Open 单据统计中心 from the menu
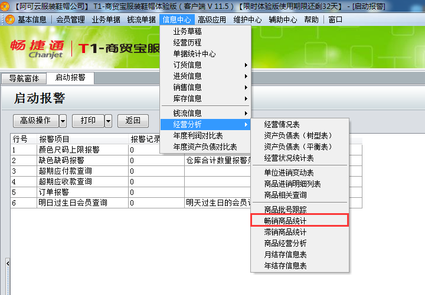Viewport: 425px width, 295px height. pyautogui.click(x=205, y=54)
